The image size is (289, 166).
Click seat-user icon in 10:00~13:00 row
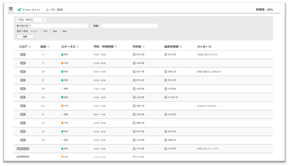coord(165,140)
